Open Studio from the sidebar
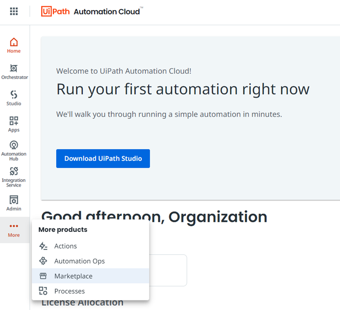This screenshot has height=310, width=340. point(14,98)
